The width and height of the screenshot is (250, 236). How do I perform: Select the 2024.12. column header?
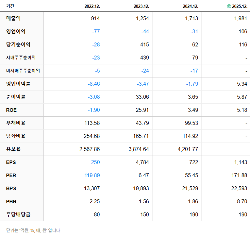[x=191, y=6]
